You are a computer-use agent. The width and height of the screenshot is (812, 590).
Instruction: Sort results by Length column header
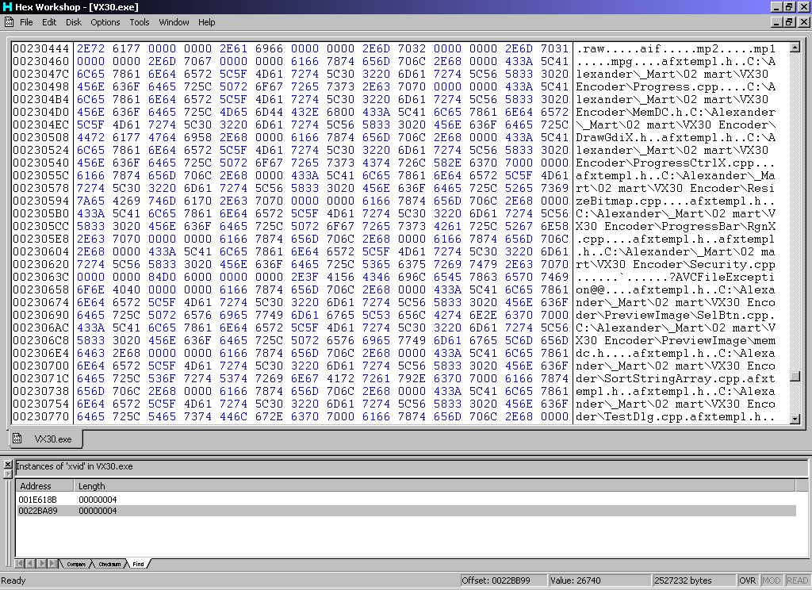point(435,486)
